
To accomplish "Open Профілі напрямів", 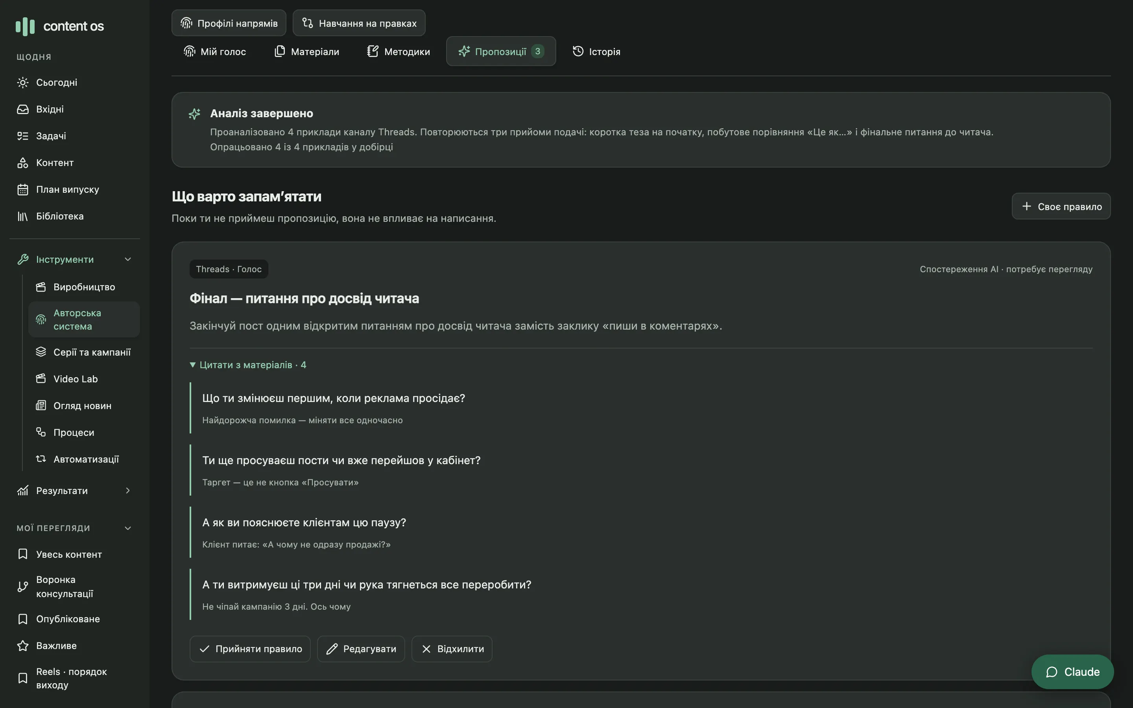I will click(x=229, y=23).
